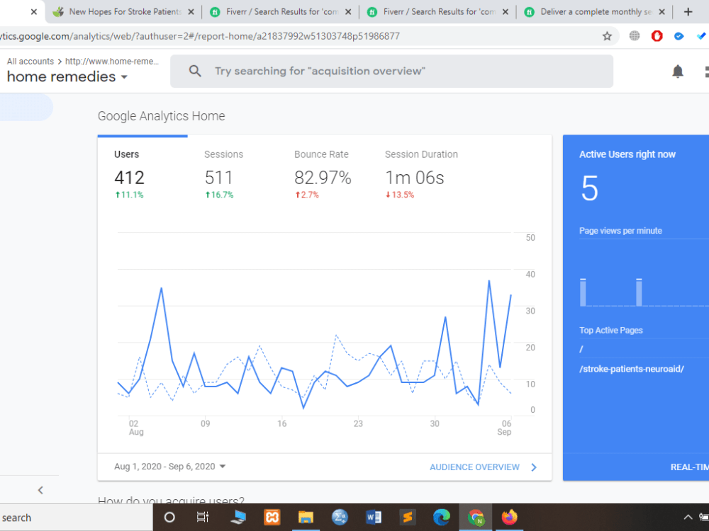
Task: Close the first Fiverr Search Results tab
Action: coord(347,12)
